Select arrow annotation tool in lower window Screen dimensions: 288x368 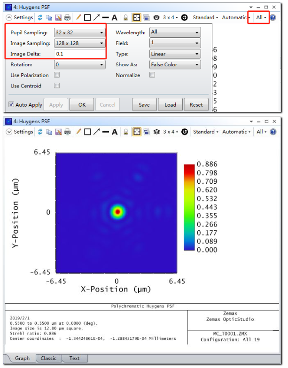click(96, 132)
